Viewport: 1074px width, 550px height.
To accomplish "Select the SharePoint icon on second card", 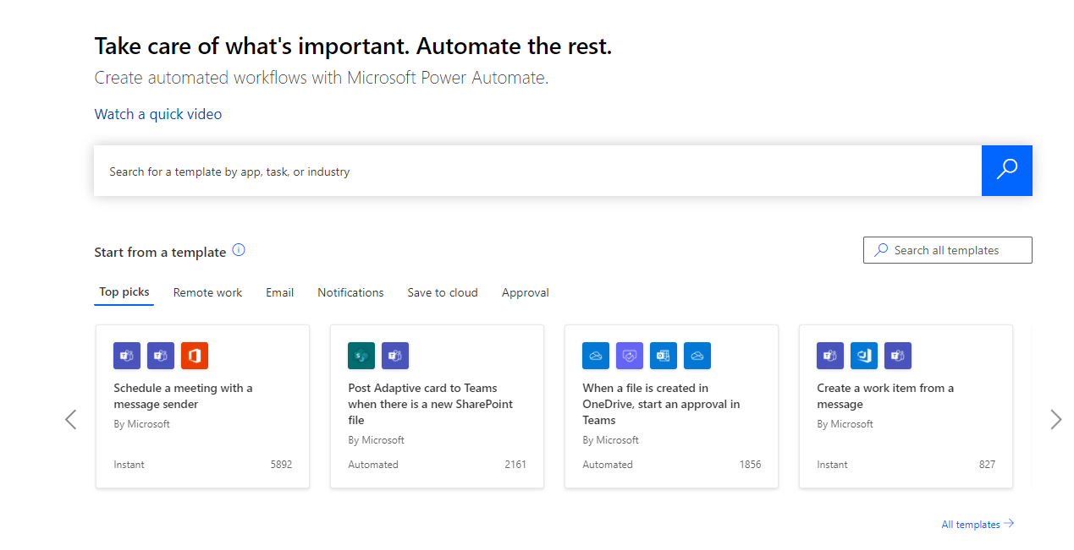I will (361, 356).
